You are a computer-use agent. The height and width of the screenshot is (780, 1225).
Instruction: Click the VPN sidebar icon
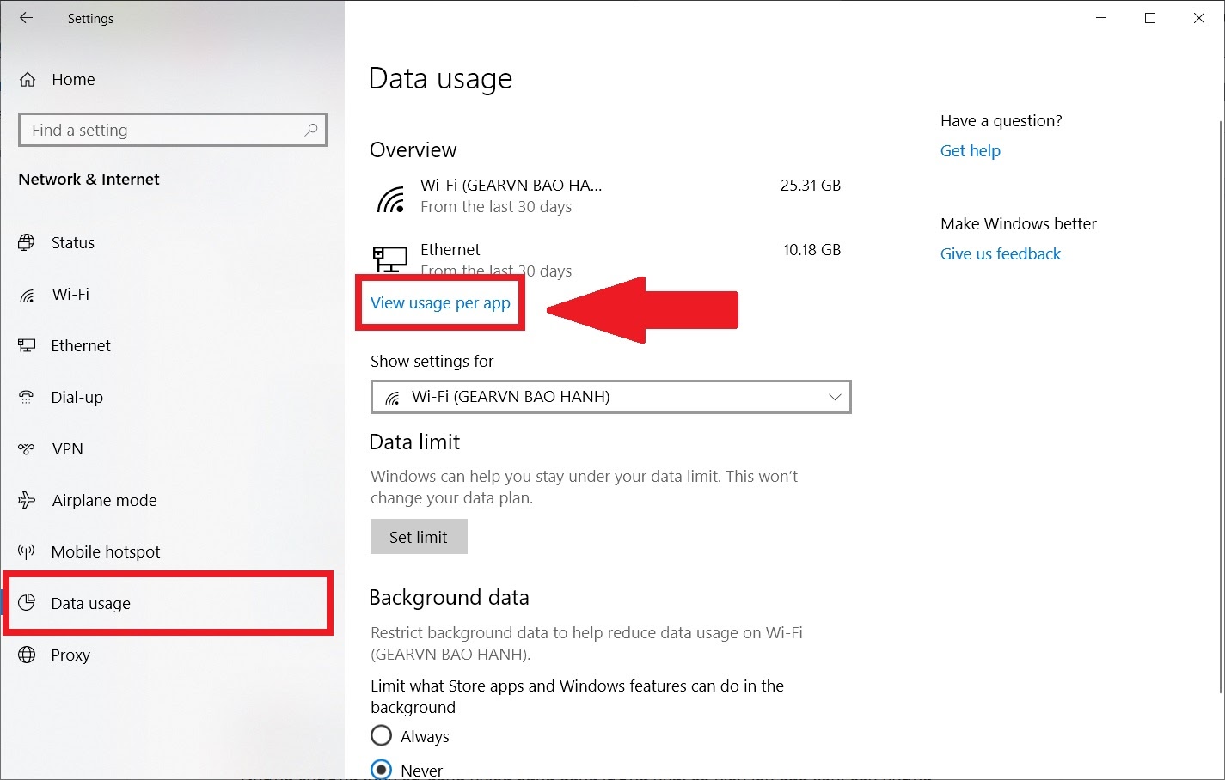[x=27, y=448]
